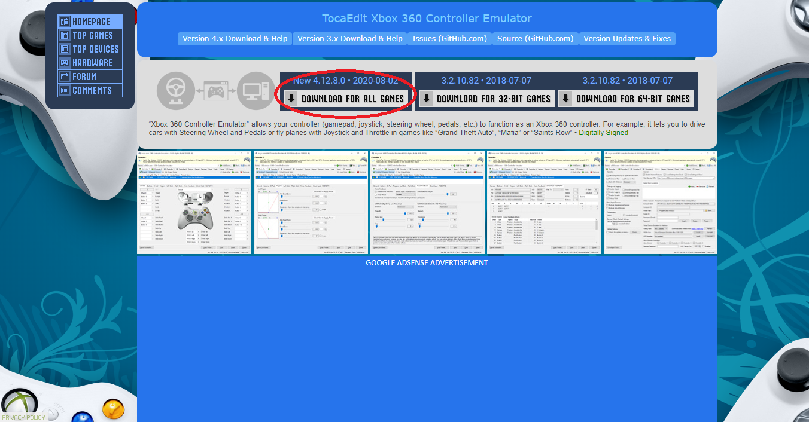Click download arrow icon for 64-bit Games
The height and width of the screenshot is (422, 809).
point(567,99)
